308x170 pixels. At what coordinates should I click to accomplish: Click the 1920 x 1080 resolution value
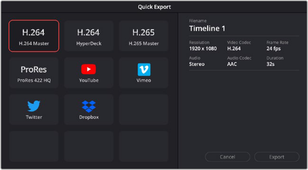[203, 49]
